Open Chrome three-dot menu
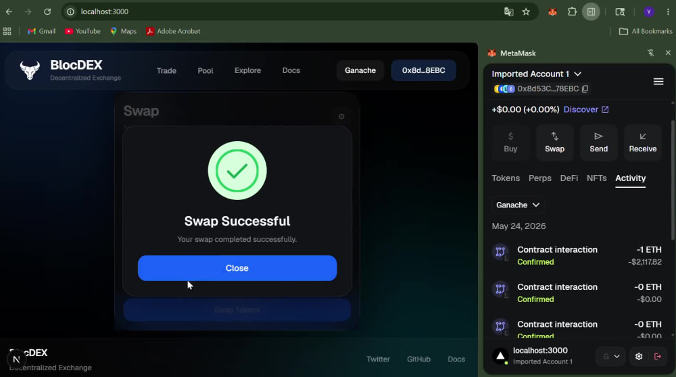Viewport: 676px width, 377px height. (668, 11)
